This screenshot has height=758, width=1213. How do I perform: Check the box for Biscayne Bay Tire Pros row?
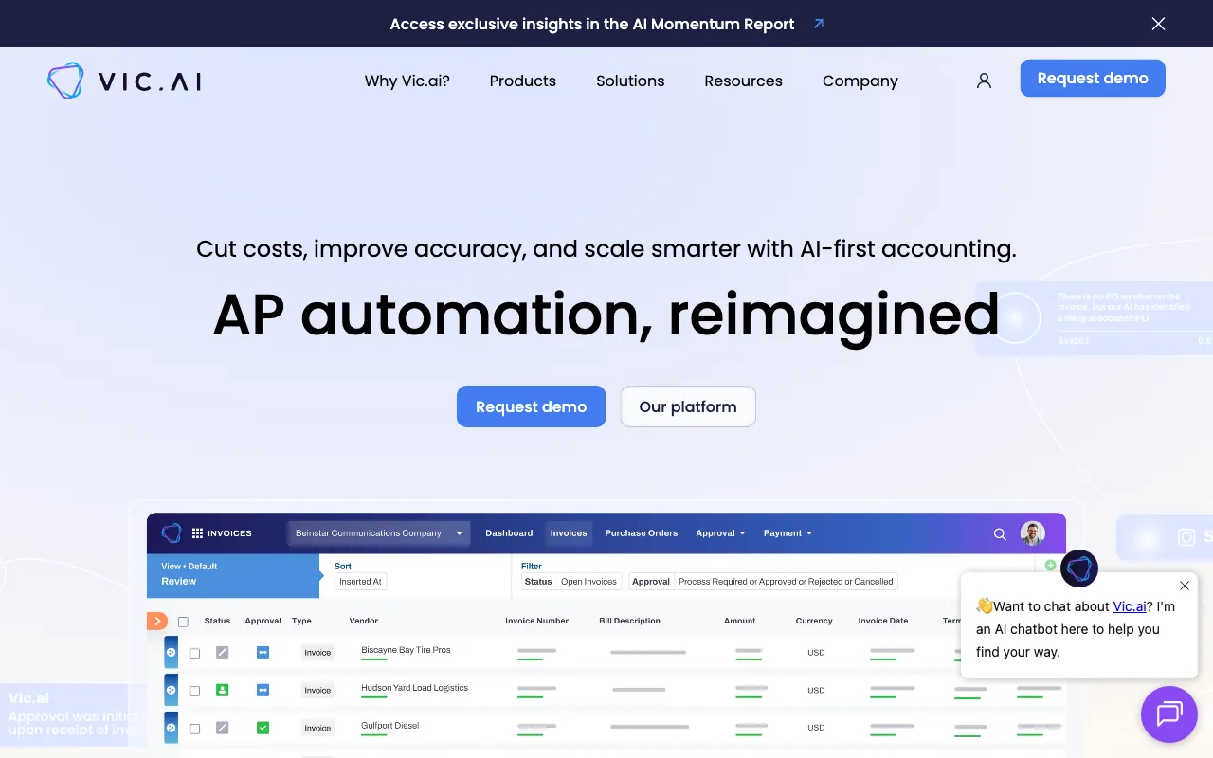[195, 653]
